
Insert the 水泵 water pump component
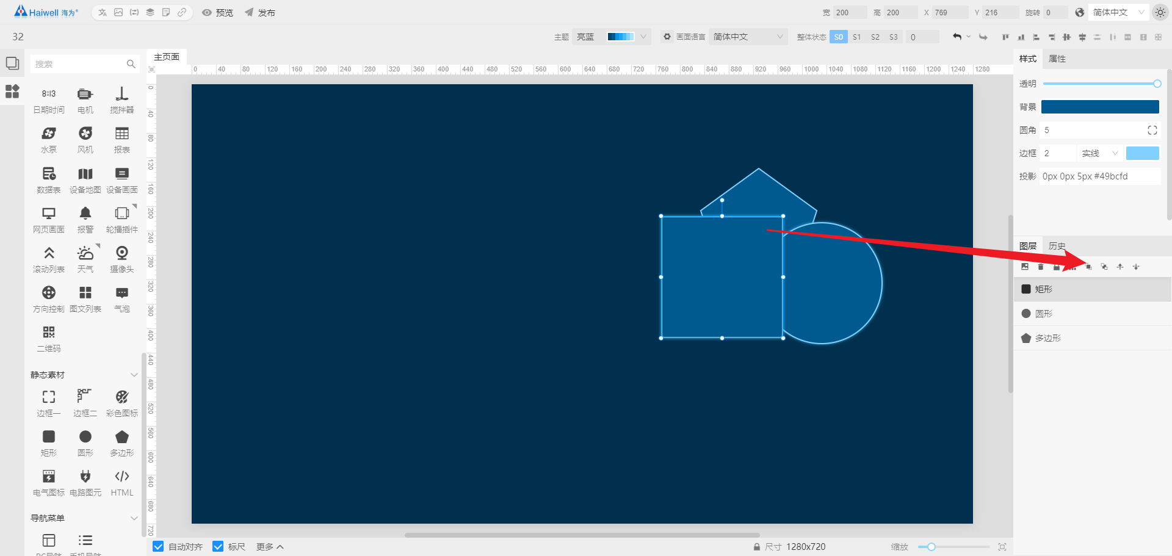[x=49, y=140]
